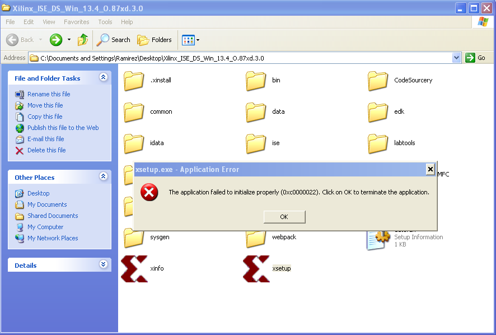The width and height of the screenshot is (496, 335).
Task: Close the xsetup.exe error dialog
Action: click(430, 169)
